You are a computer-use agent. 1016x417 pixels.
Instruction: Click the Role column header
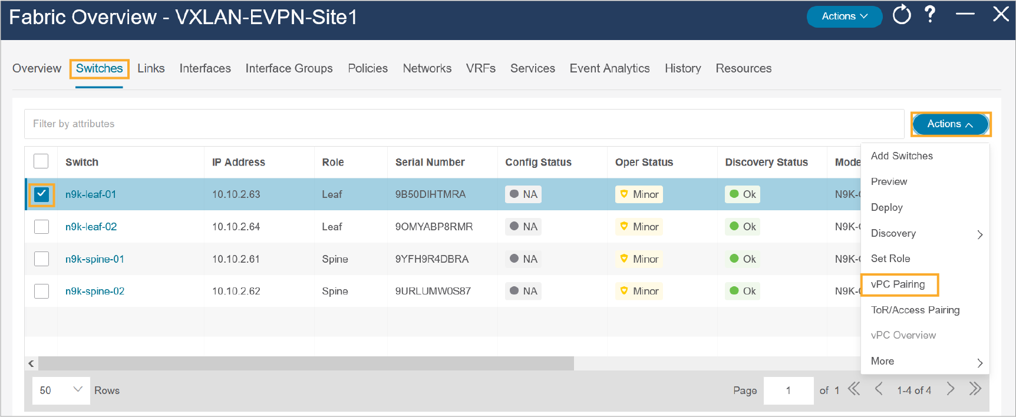pyautogui.click(x=333, y=162)
